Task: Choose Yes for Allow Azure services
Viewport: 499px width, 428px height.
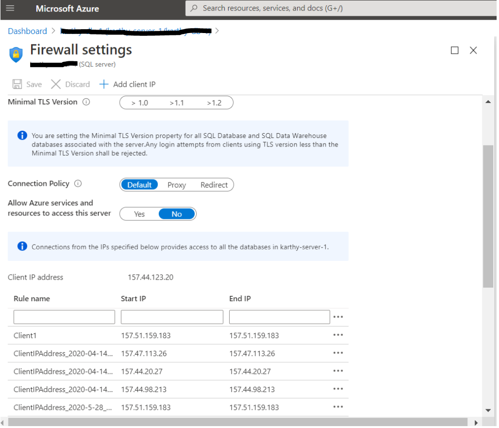Action: tap(139, 214)
